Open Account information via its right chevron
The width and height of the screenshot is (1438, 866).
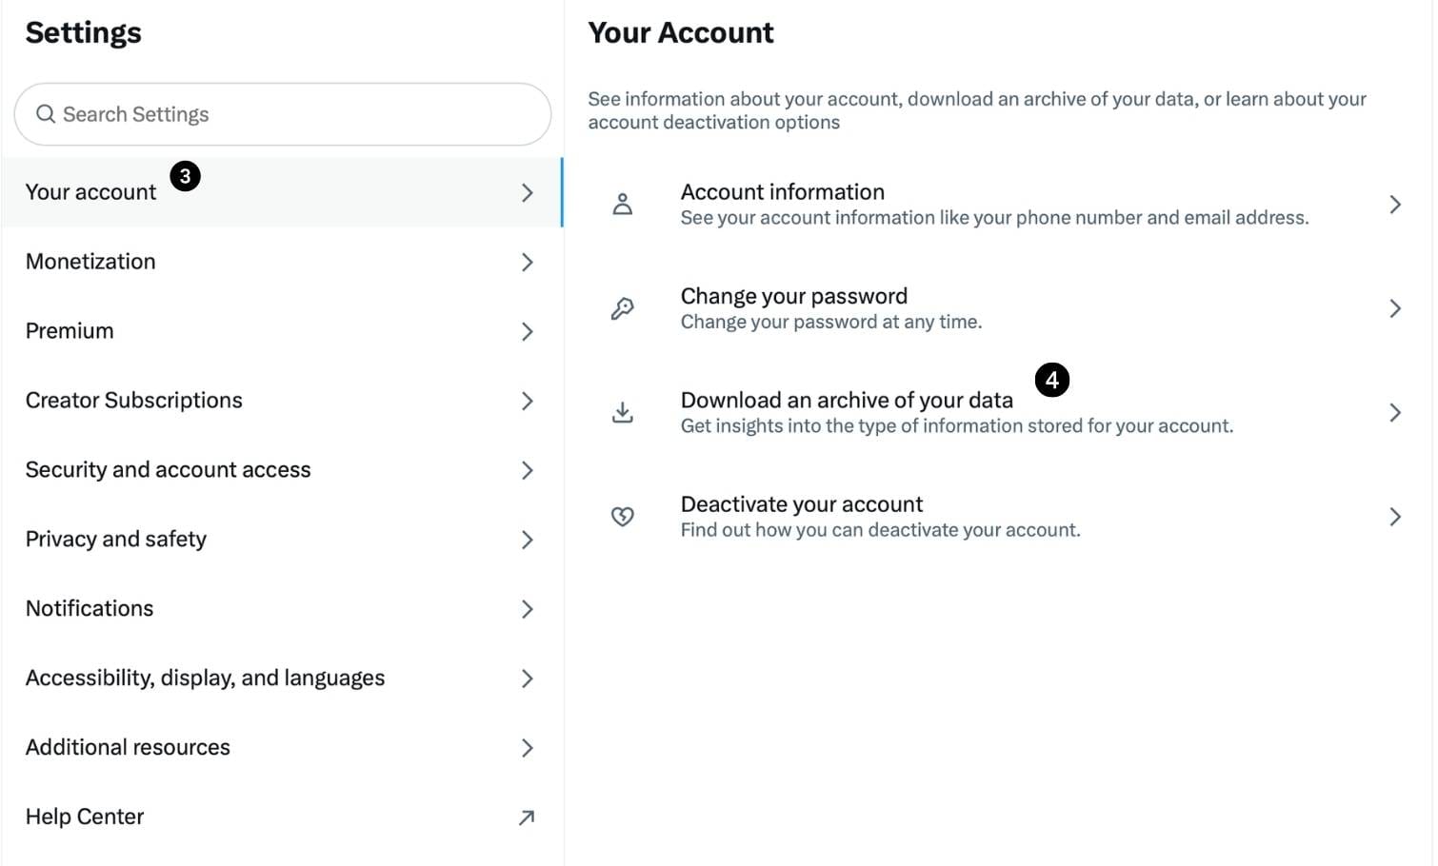1395,204
